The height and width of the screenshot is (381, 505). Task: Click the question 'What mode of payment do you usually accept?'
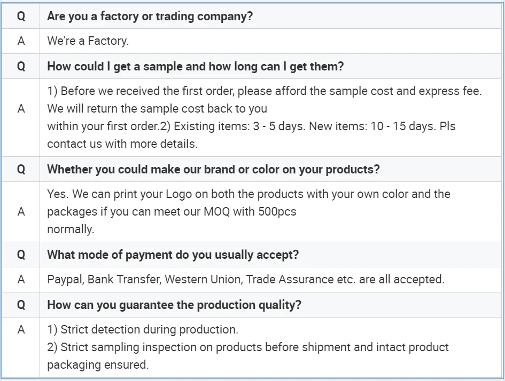(173, 255)
